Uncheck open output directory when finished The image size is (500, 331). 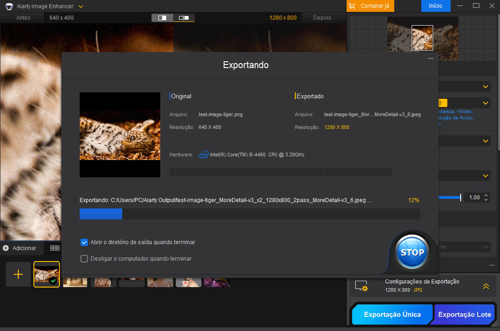[84, 242]
